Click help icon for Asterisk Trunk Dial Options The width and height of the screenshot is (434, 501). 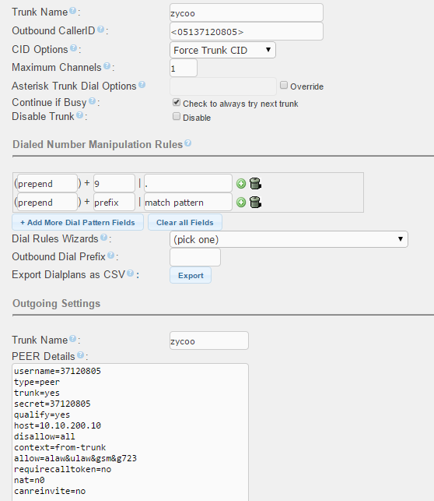(142, 85)
